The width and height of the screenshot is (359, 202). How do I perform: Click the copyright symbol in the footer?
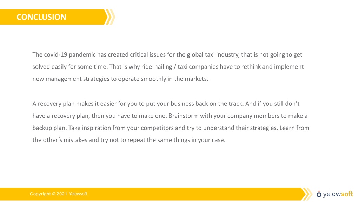pos(54,194)
